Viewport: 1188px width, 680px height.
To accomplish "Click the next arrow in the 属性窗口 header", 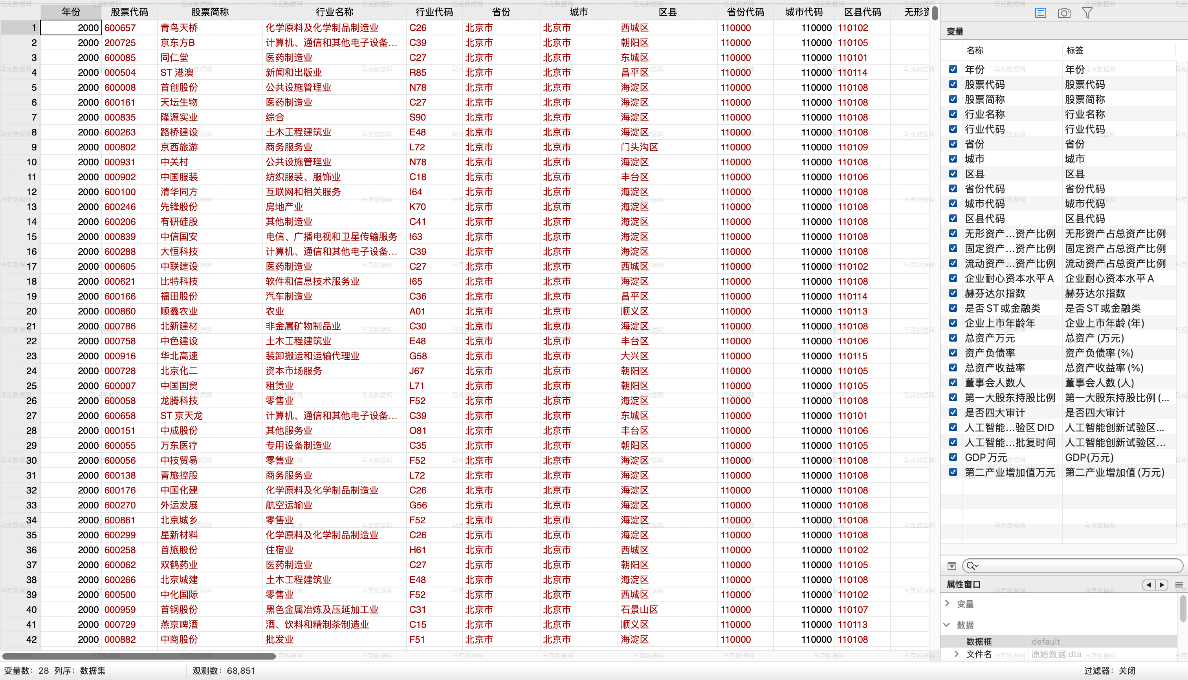I will coord(1162,585).
